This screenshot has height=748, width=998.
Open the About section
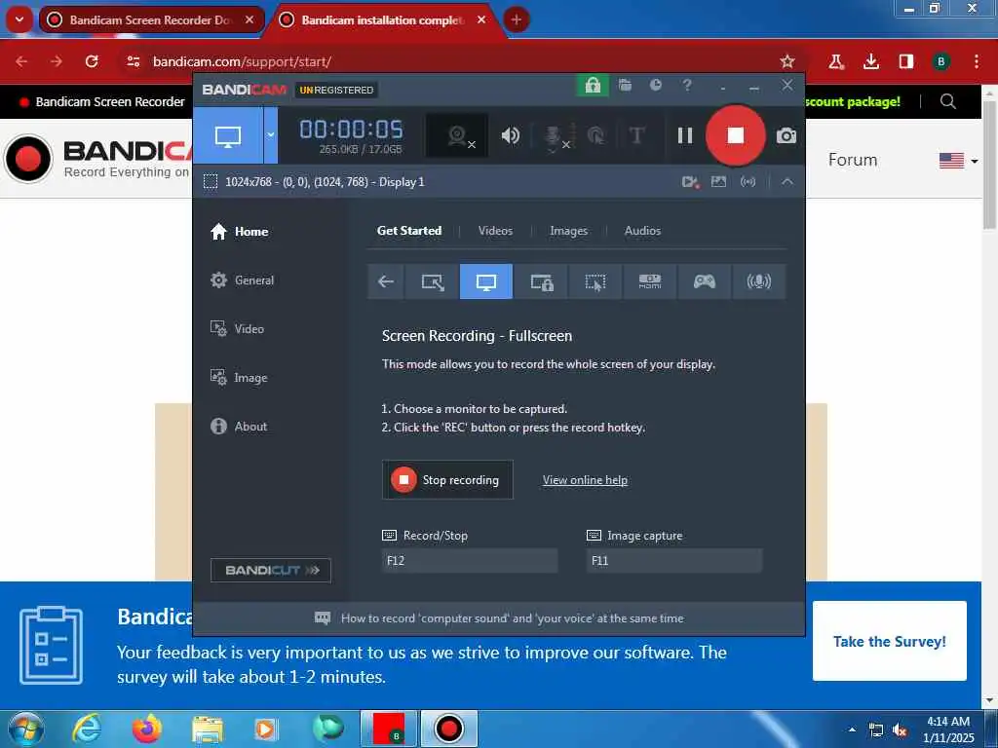point(239,427)
